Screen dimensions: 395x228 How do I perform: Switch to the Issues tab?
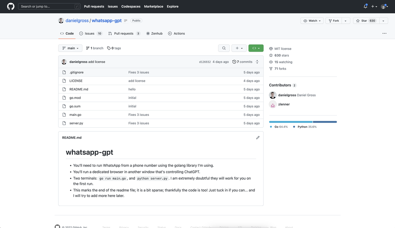pyautogui.click(x=90, y=33)
